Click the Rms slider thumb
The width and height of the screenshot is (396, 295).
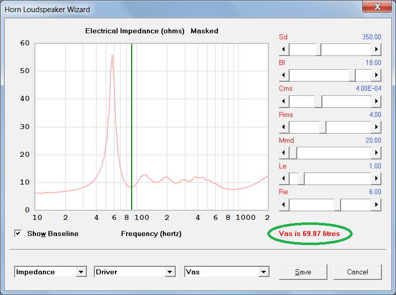pos(323,127)
